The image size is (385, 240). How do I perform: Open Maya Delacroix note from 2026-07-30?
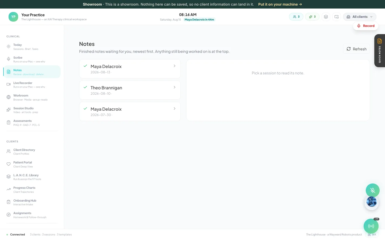[x=130, y=111]
